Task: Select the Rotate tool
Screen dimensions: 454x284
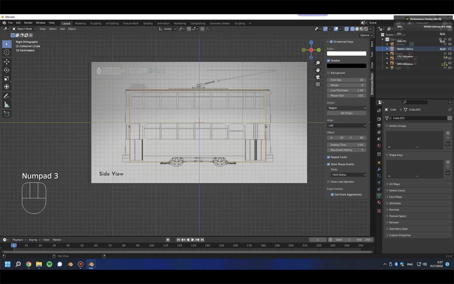Action: (7, 70)
